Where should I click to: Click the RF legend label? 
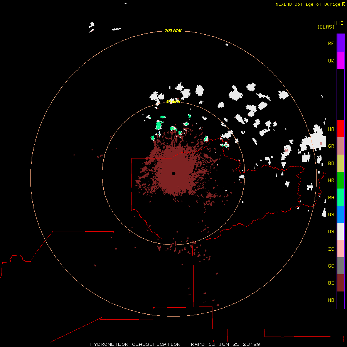[331, 43]
